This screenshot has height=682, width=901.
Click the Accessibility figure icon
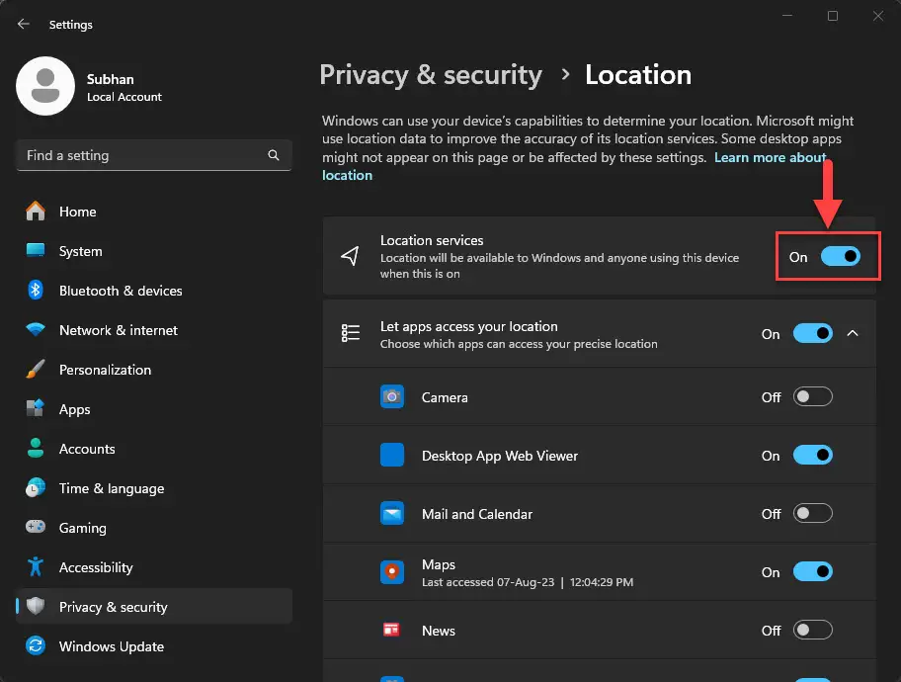pos(36,566)
